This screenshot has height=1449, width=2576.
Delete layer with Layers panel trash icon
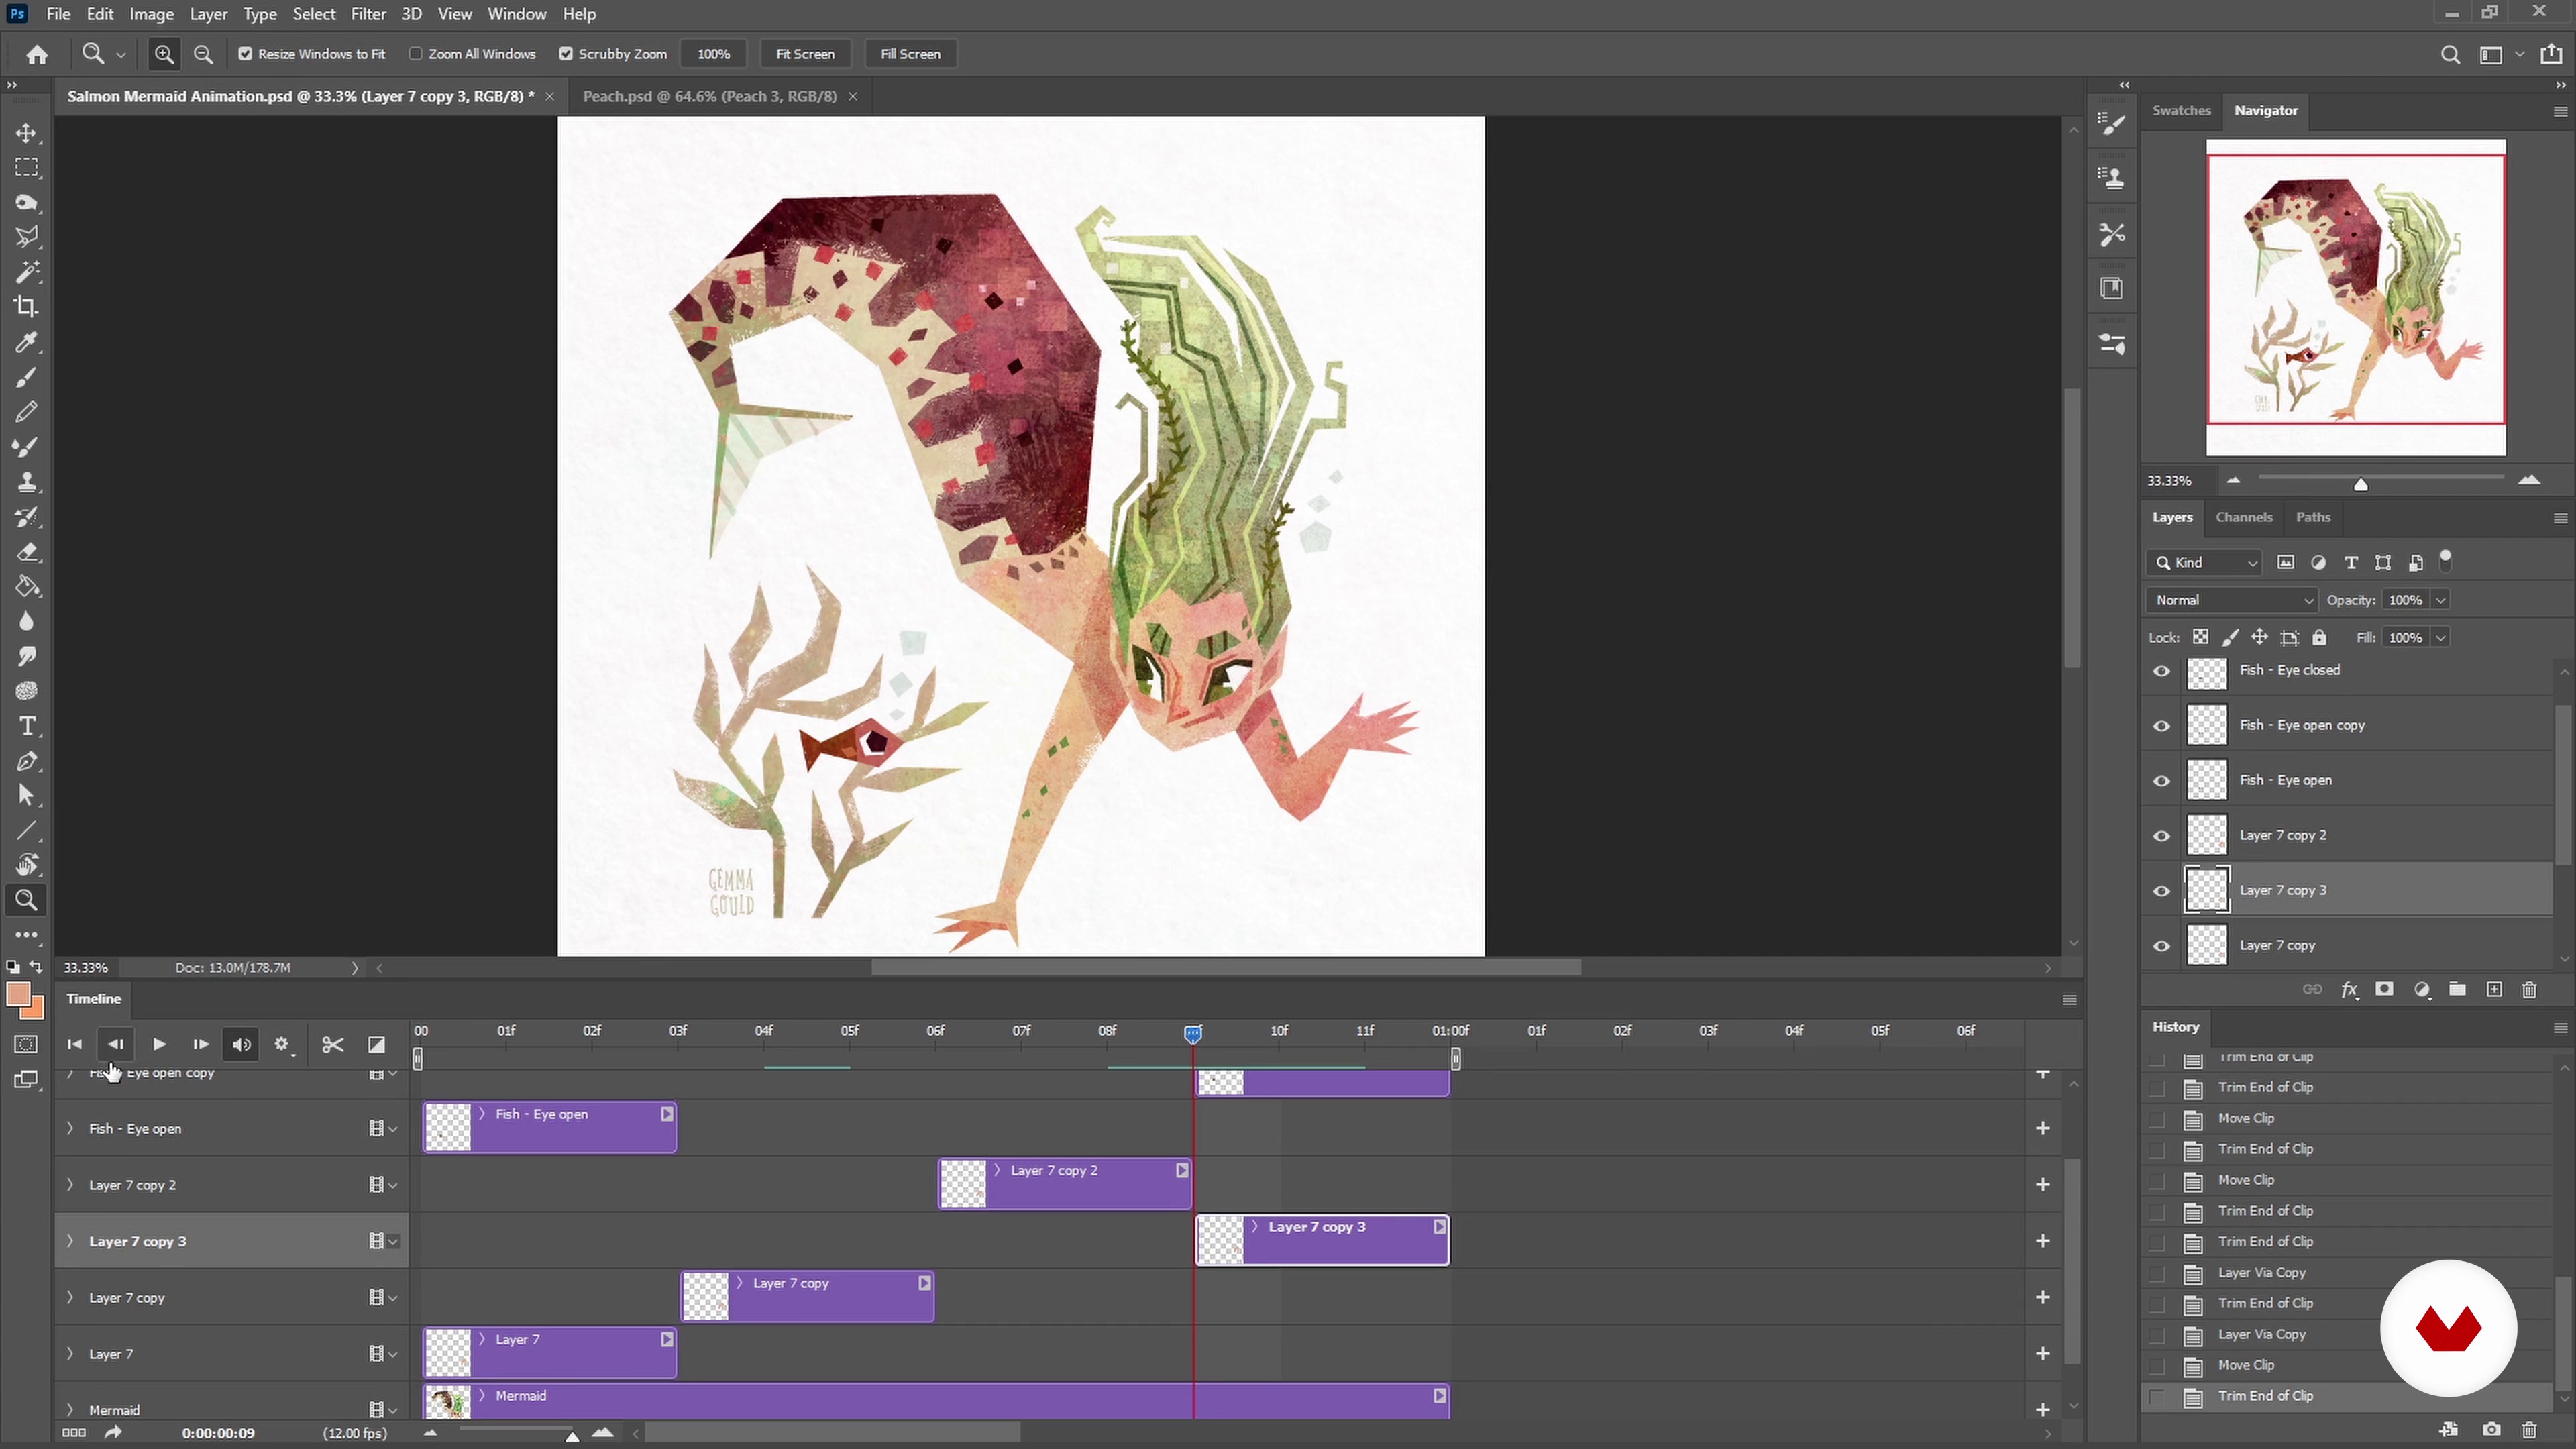2529,990
